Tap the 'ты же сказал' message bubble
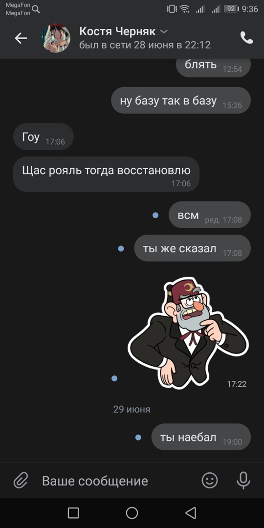This screenshot has width=264, height=528. pyautogui.click(x=192, y=248)
